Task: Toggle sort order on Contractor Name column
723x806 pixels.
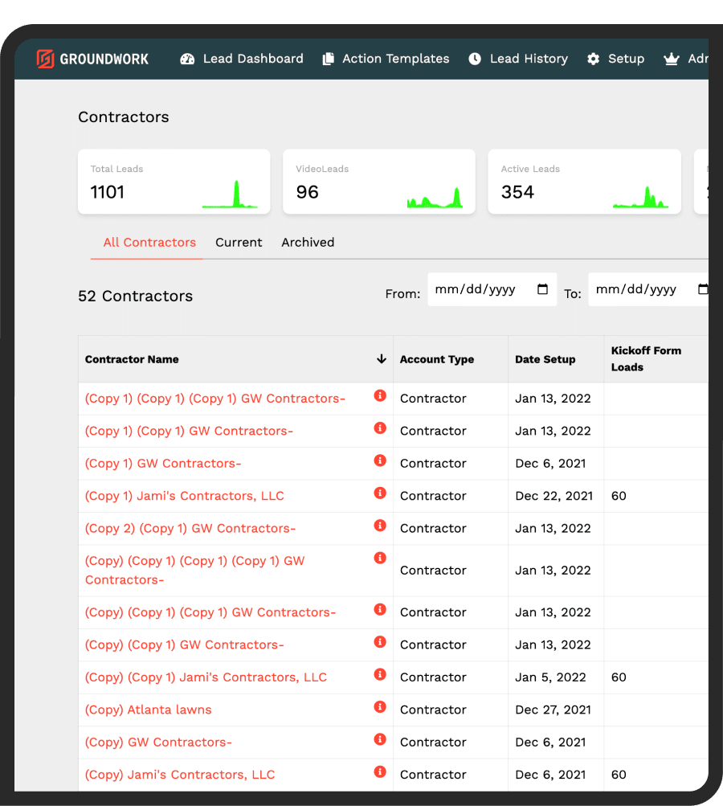Action: 381,359
